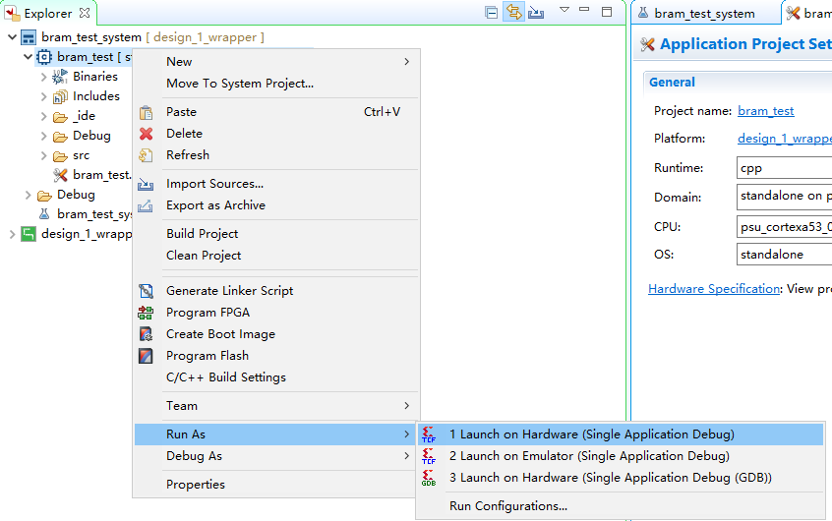The image size is (832, 521).
Task: Click the Paste menu entry
Action: click(276, 112)
